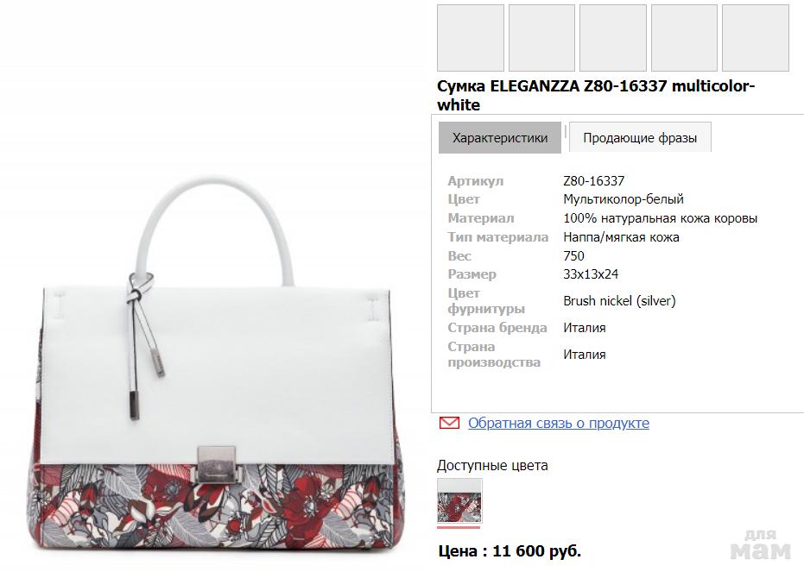Choose the fourth gallery thumbnail box

point(685,38)
